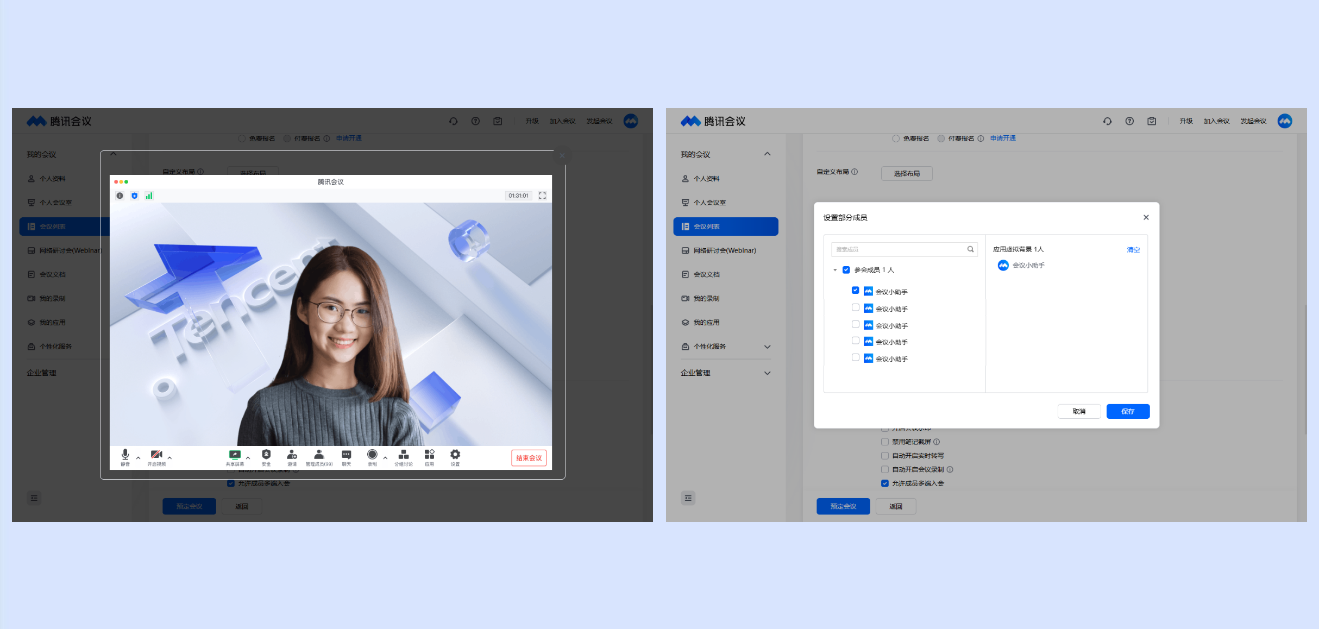Click the 搜索成员 search field
Viewport: 1319px width, 629px height.
[x=905, y=249]
